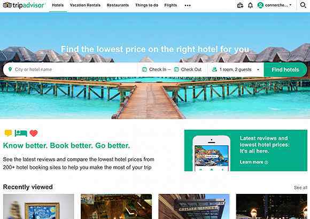The width and height of the screenshot is (310, 219).
Task: Expand the account dropdown arrow
Action: point(290,5)
